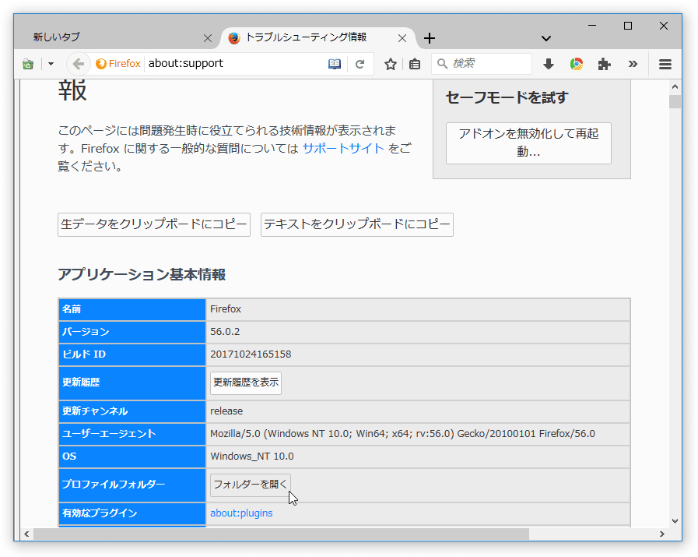The image size is (698, 557).
Task: Click the プロファイルフォルダー row header
Action: (x=132, y=485)
